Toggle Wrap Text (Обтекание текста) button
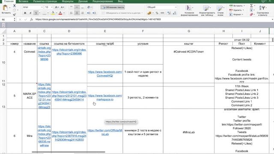 pyautogui.click(x=113, y=7)
